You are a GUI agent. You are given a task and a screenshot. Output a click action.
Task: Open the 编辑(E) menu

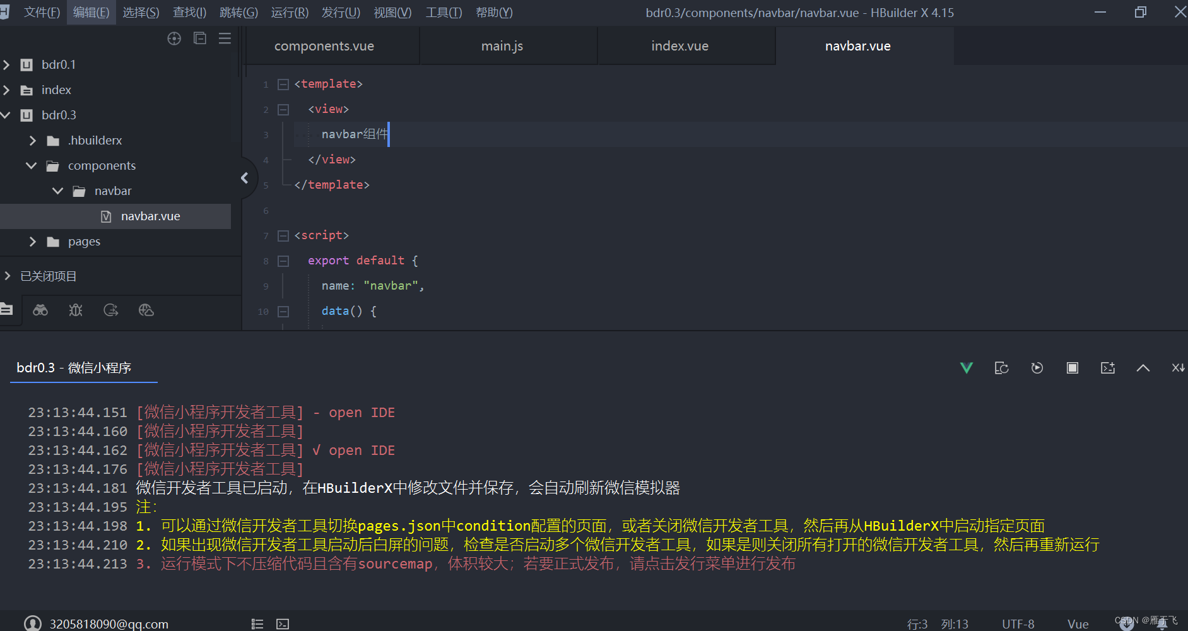click(x=91, y=13)
